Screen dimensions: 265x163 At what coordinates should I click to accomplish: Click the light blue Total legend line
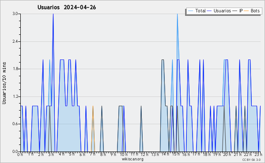point(190,11)
